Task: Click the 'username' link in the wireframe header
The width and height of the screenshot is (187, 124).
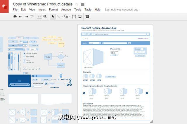Action: pyautogui.click(x=140, y=38)
